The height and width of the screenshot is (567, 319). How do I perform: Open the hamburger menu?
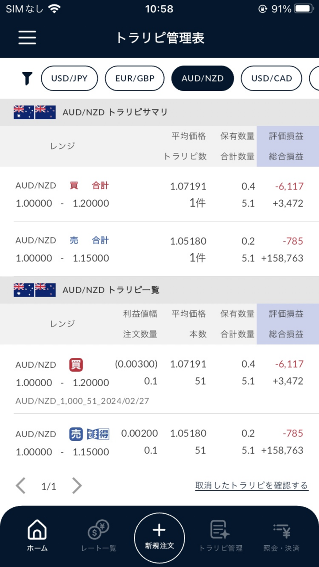[x=27, y=38]
